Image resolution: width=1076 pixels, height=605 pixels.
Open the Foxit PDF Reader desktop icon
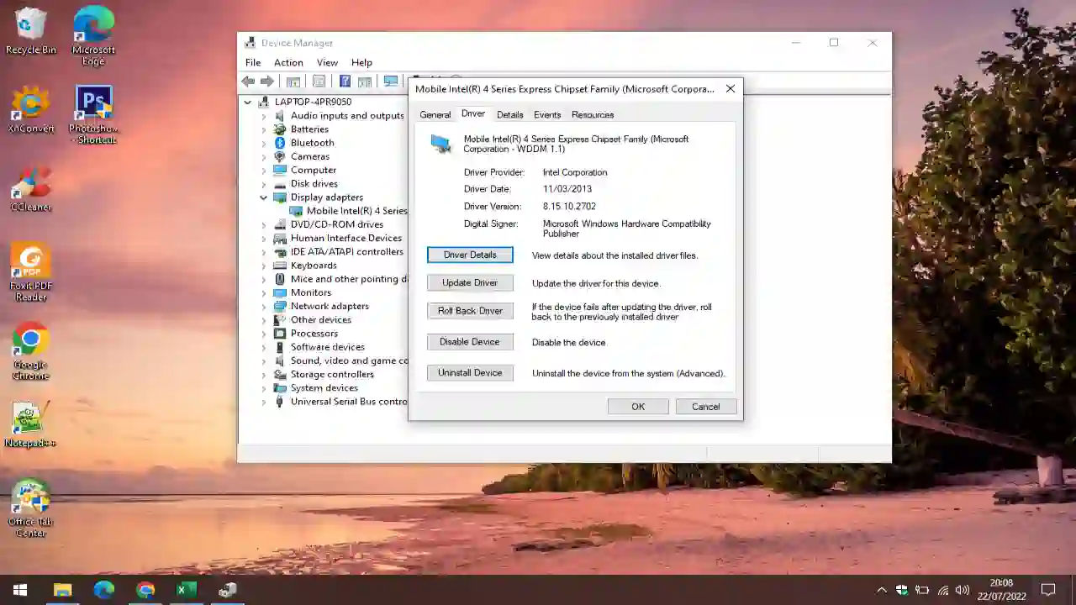[31, 272]
